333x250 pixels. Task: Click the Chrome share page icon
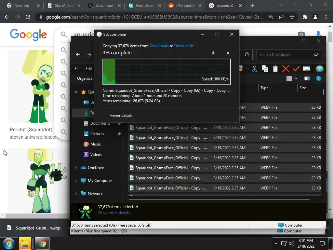[282, 17]
